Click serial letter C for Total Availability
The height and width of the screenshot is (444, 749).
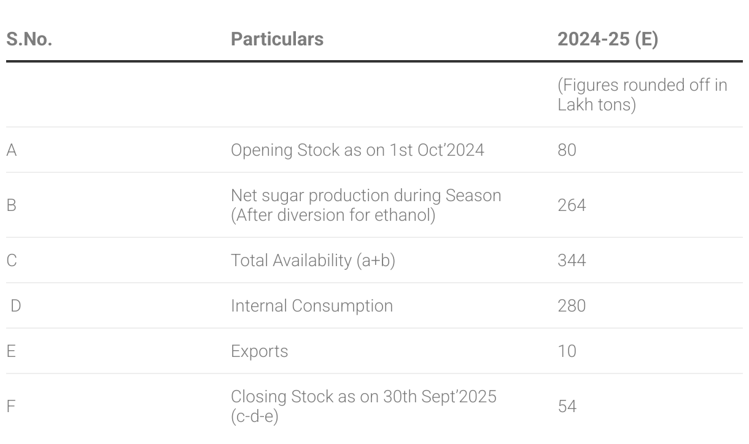coord(11,260)
